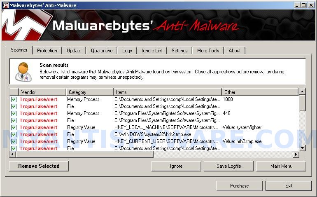Screen dimensions: 317x197
Task: Click the results list scroll-up arrow
Action: tap(302, 92)
